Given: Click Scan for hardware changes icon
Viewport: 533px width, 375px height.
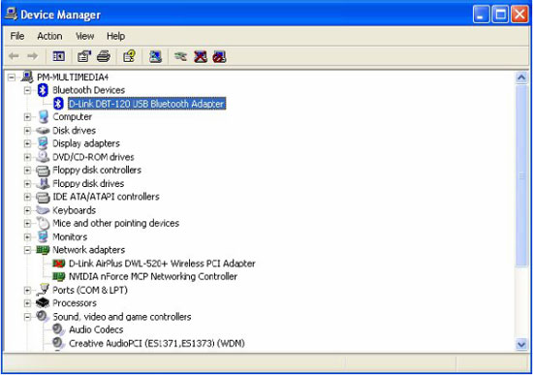Looking at the screenshot, I should (155, 56).
